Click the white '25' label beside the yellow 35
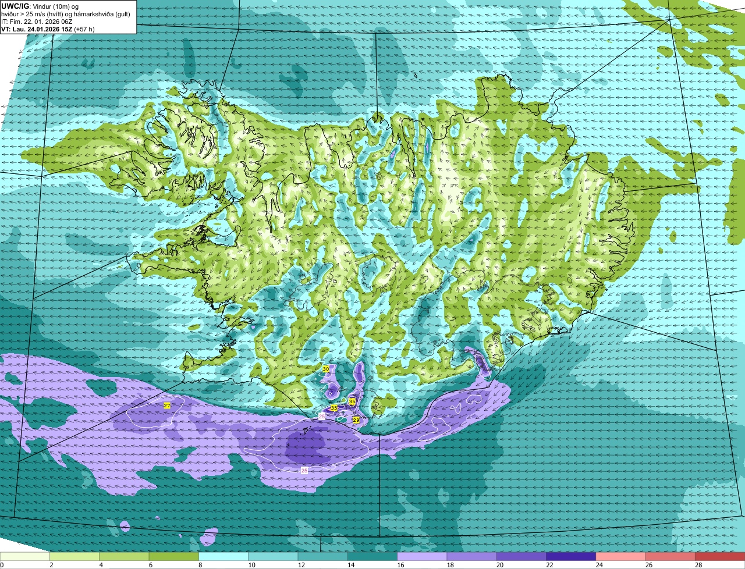Viewport: 745px width, 569px height. coord(322,417)
